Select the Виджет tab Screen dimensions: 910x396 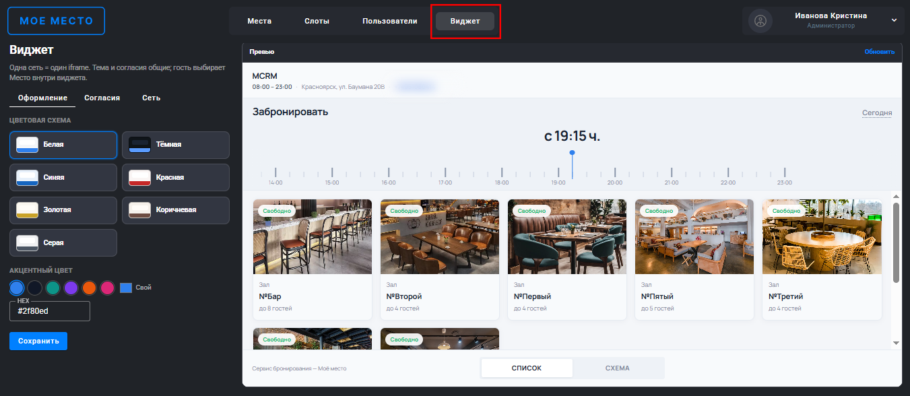click(465, 21)
